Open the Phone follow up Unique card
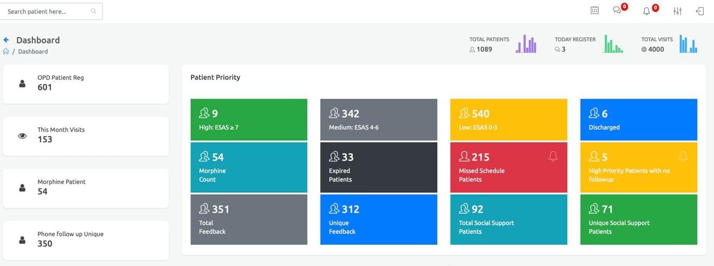Image resolution: width=714 pixels, height=266 pixels. (x=86, y=240)
